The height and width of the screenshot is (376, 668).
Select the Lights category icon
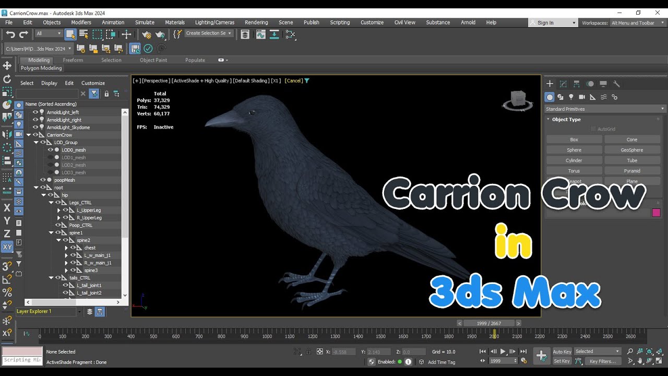pos(571,97)
